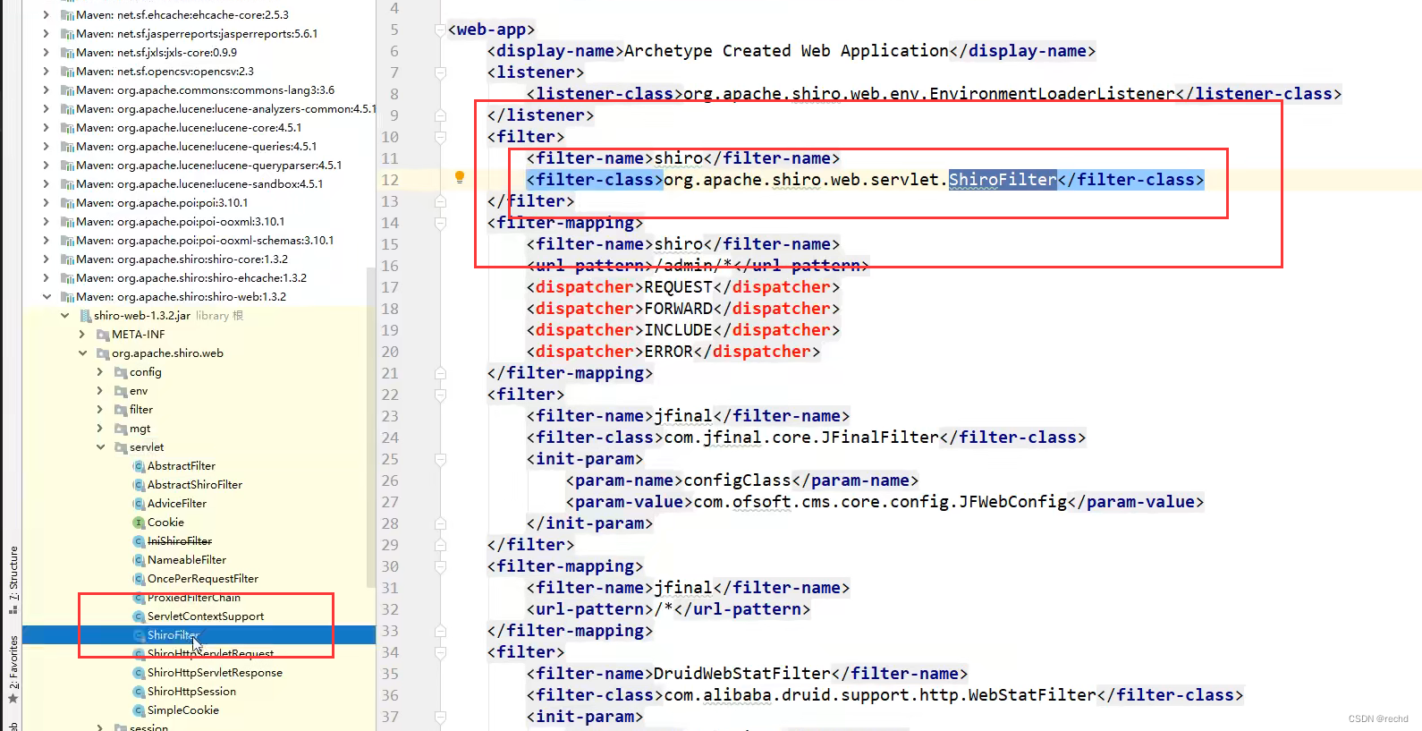Click WebStatFilter class name on line 36

[x=1036, y=695]
